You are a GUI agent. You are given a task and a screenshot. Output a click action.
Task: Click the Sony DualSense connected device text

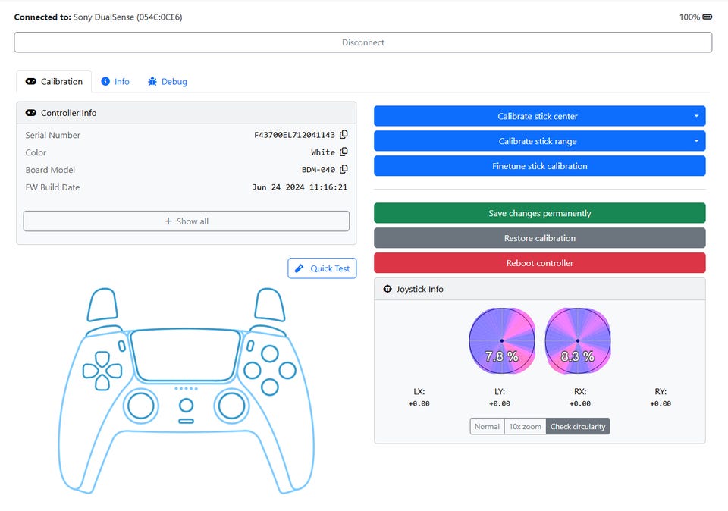pos(127,17)
